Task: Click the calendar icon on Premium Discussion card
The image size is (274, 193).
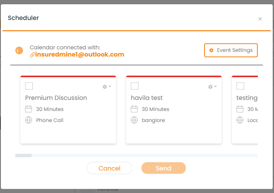Action: [29, 109]
